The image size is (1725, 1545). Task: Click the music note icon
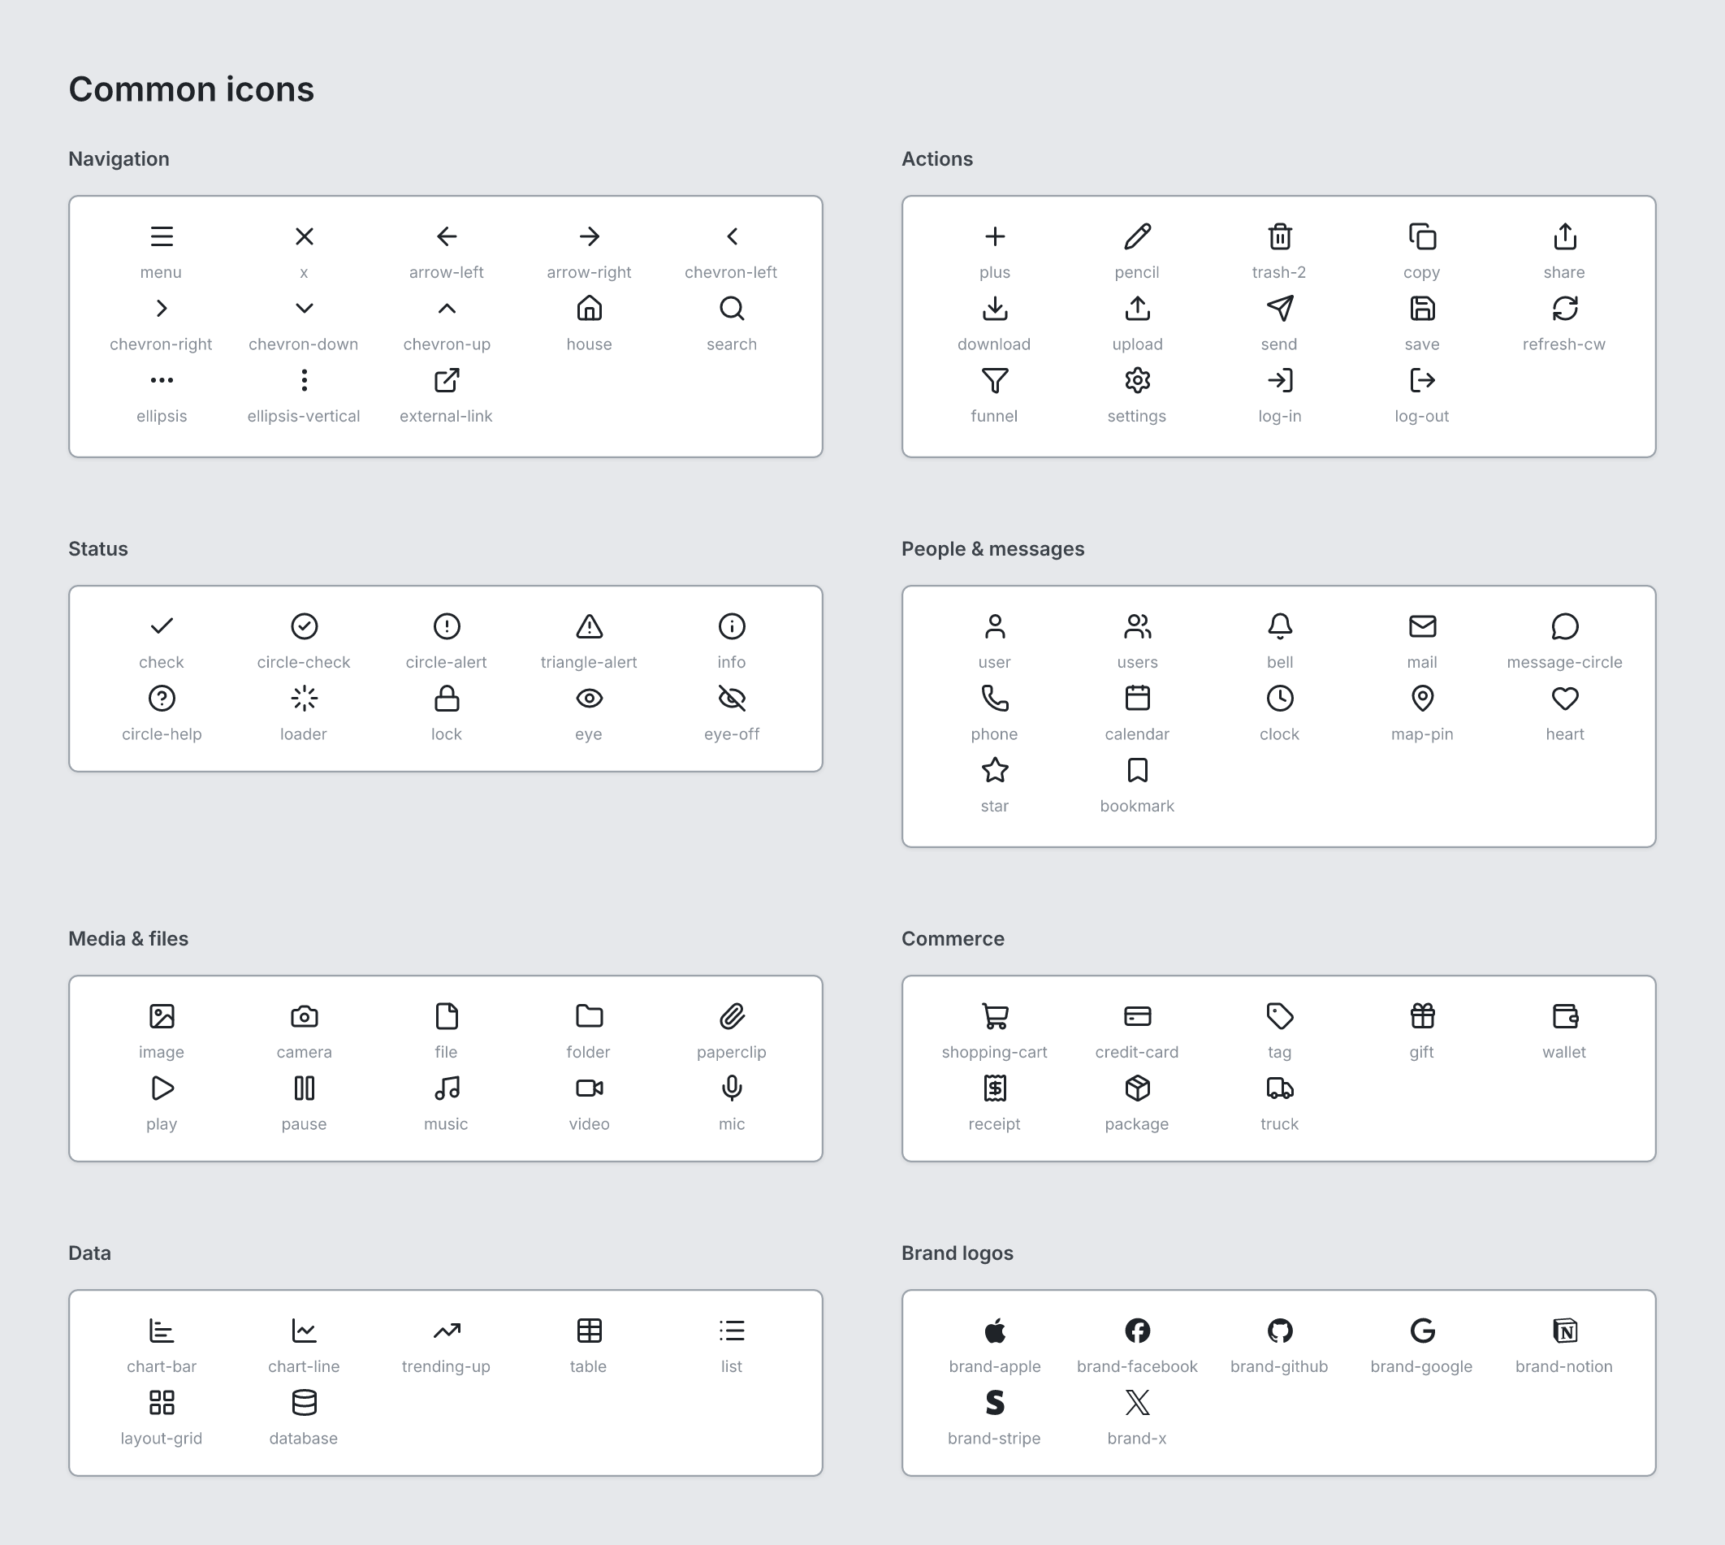tap(447, 1088)
